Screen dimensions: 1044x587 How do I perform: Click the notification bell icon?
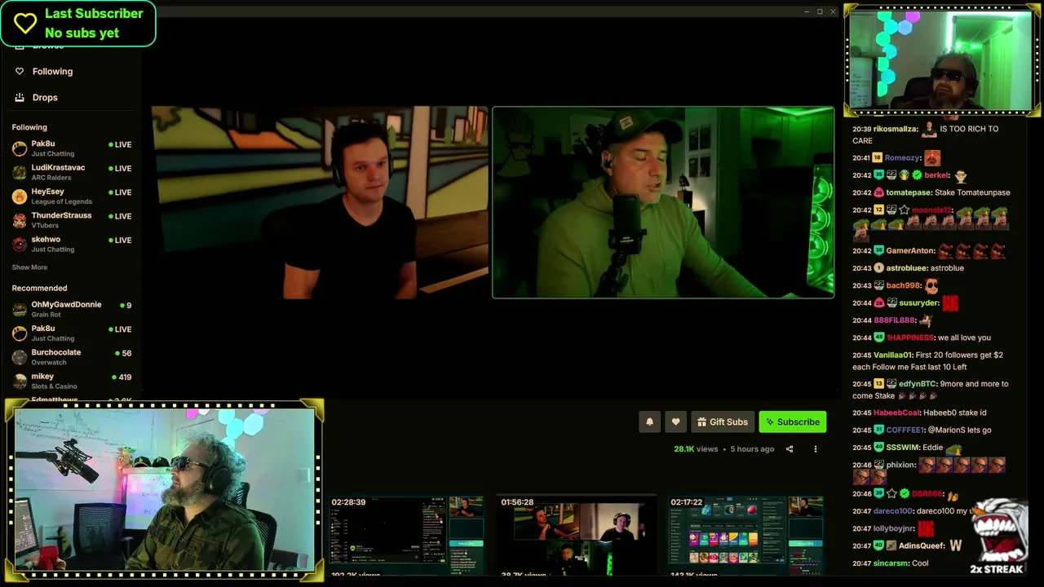(x=649, y=421)
